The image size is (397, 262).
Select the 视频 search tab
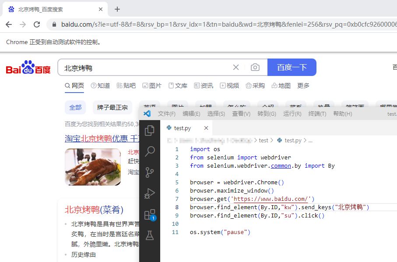click(x=229, y=86)
